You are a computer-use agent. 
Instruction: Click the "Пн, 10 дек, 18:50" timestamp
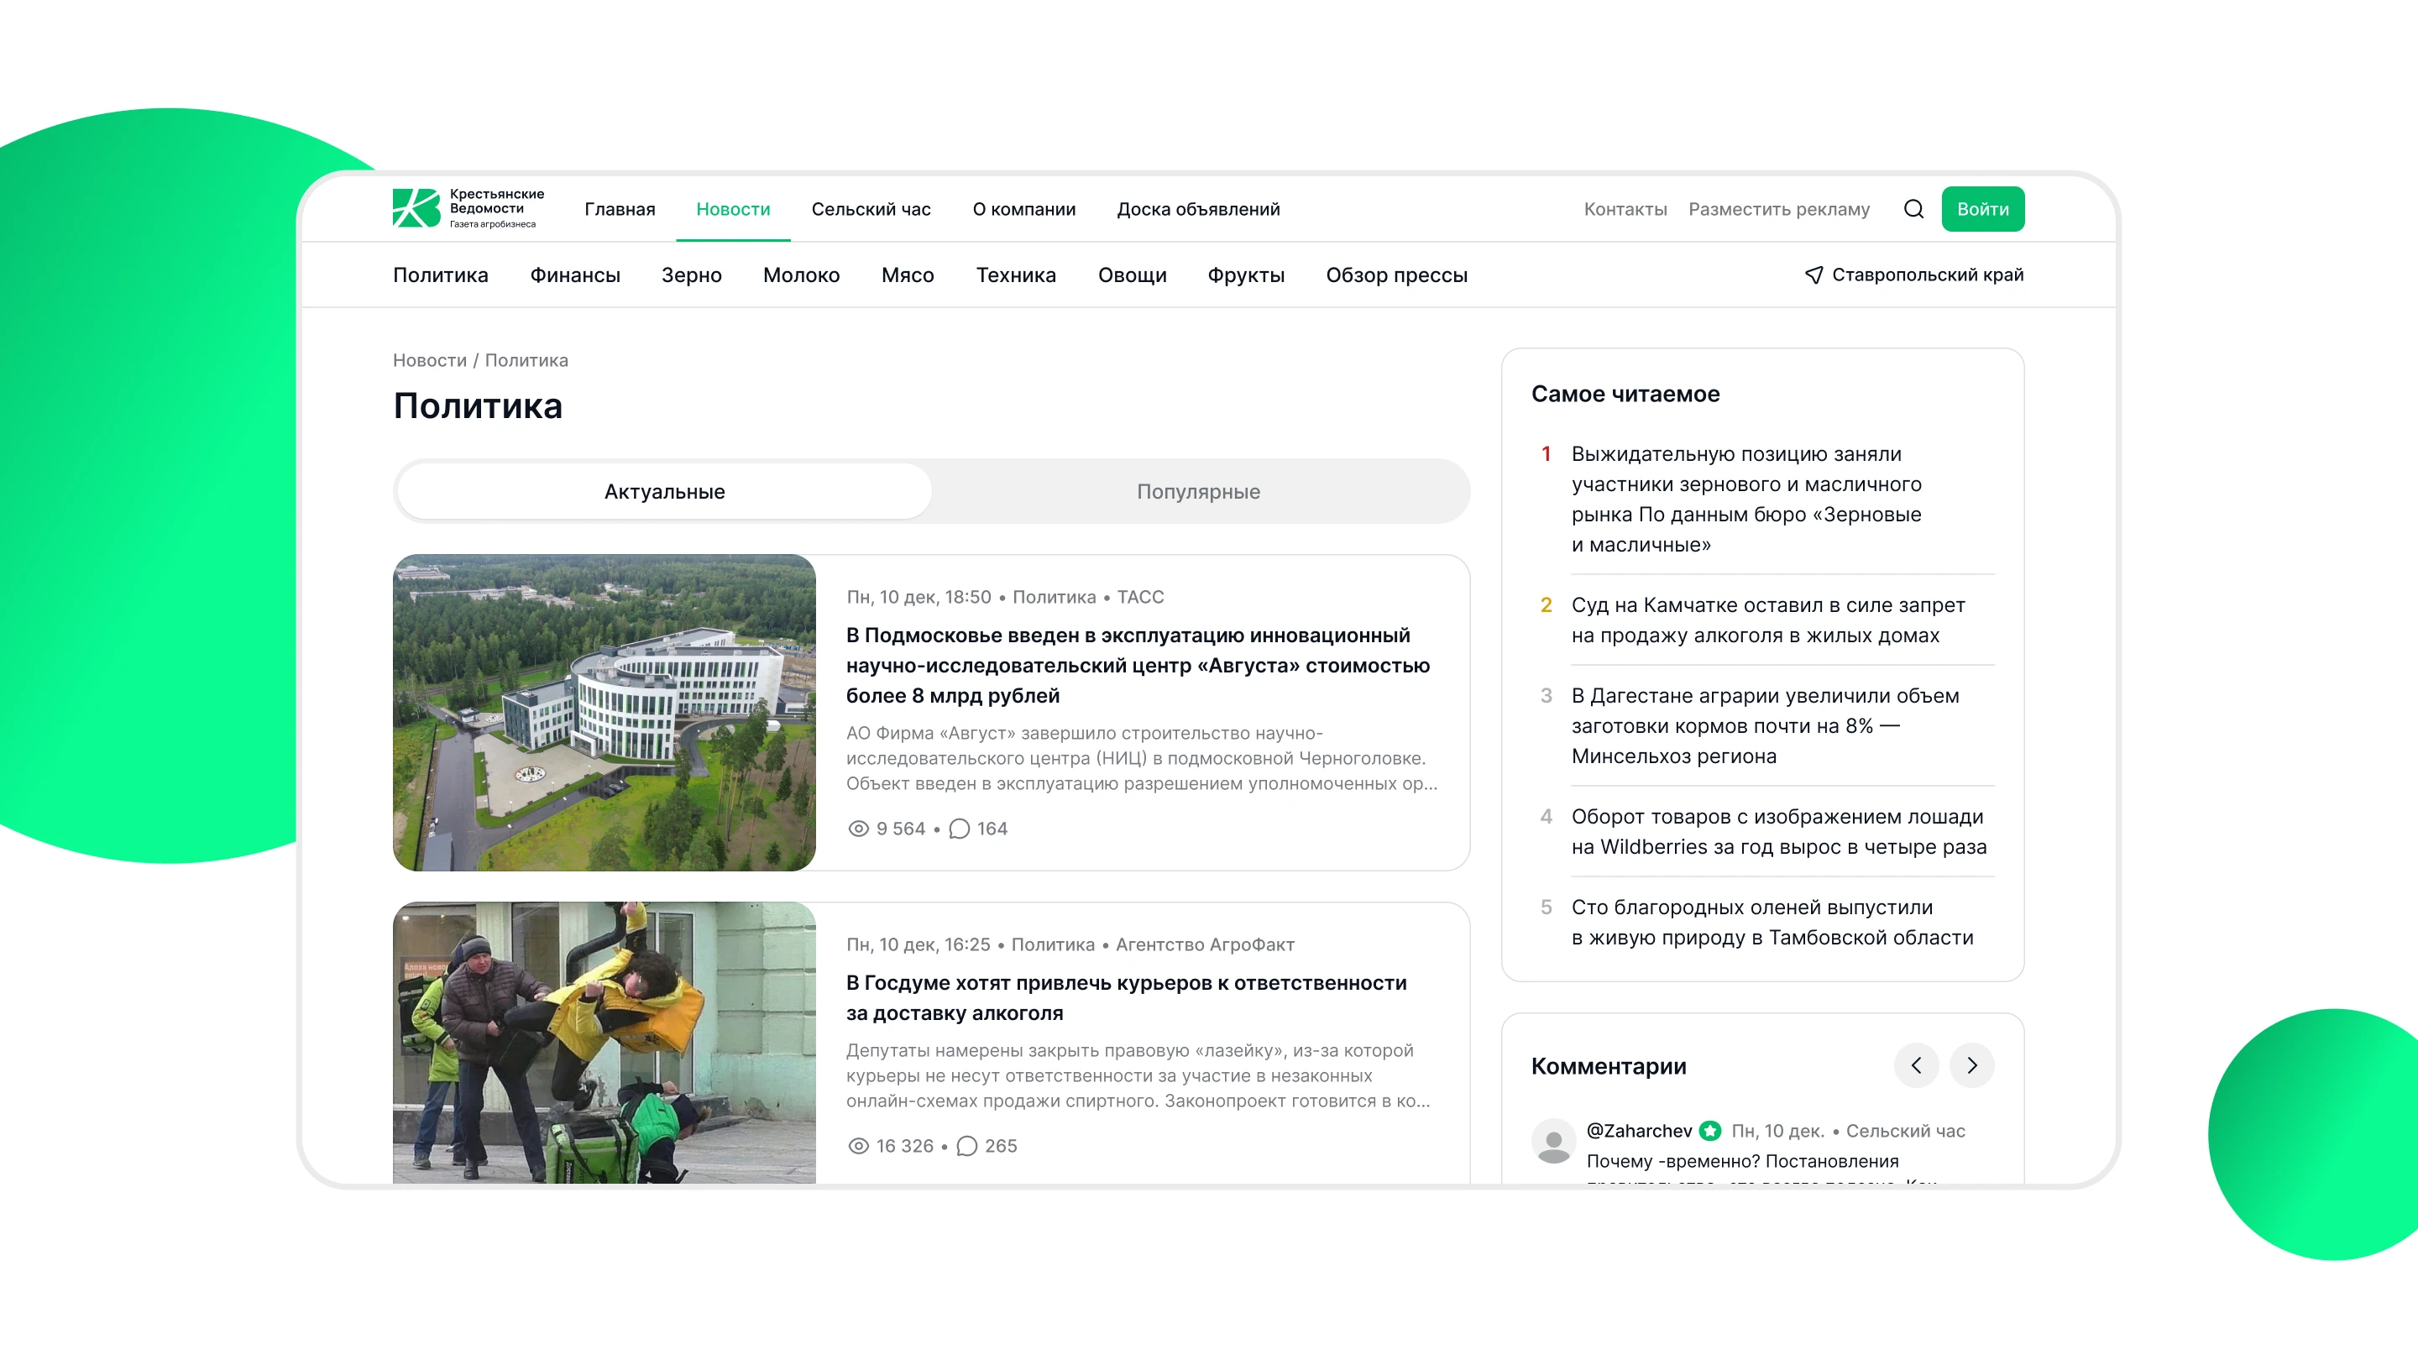click(x=919, y=597)
